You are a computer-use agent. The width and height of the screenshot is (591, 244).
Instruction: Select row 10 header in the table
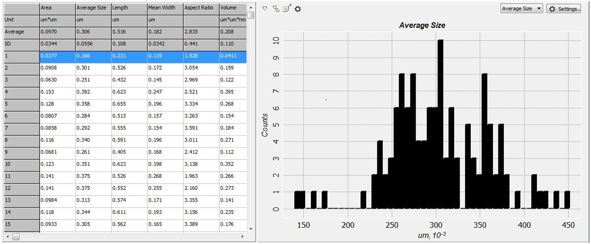pos(21,165)
